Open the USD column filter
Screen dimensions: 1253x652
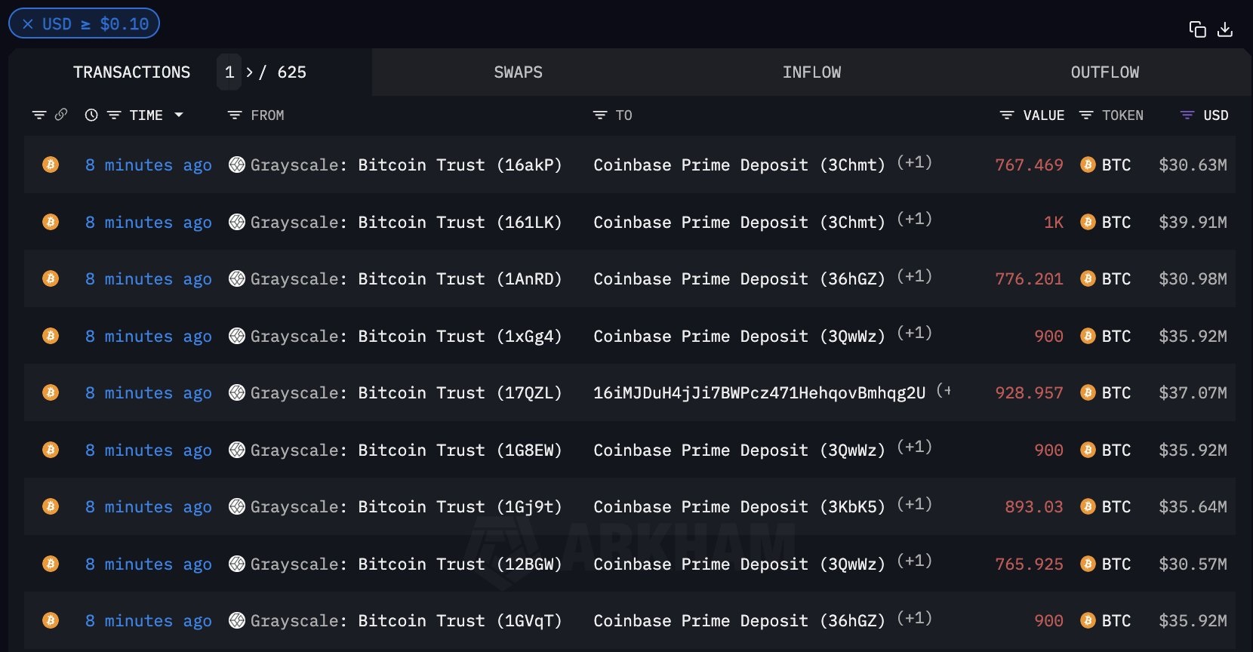click(1187, 115)
